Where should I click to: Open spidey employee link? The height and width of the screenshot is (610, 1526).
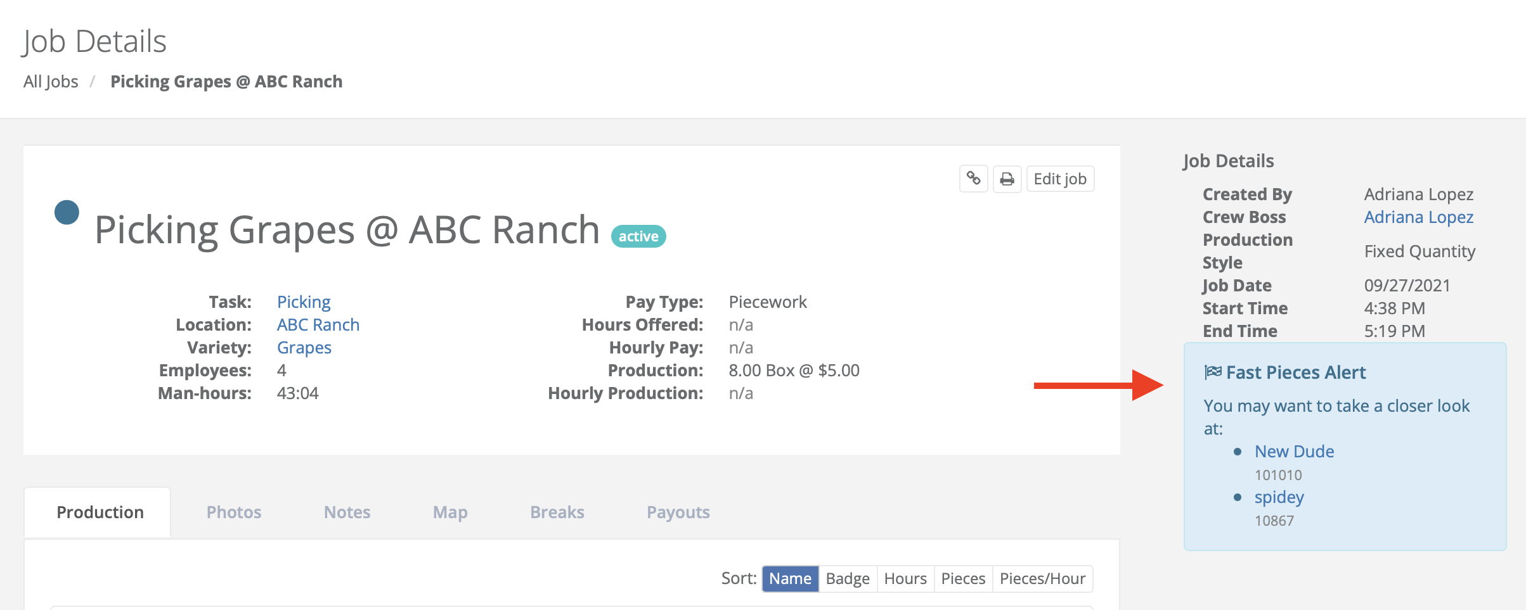pyautogui.click(x=1279, y=497)
